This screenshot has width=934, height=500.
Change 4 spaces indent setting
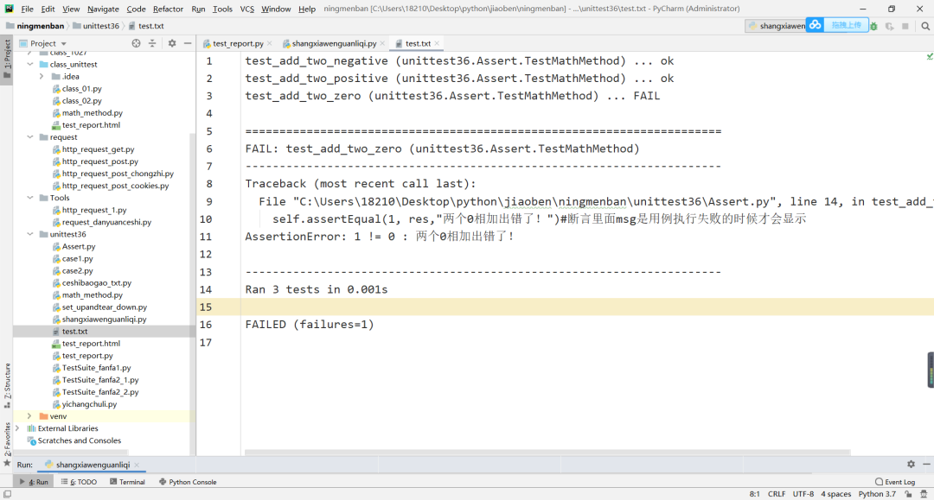835,494
